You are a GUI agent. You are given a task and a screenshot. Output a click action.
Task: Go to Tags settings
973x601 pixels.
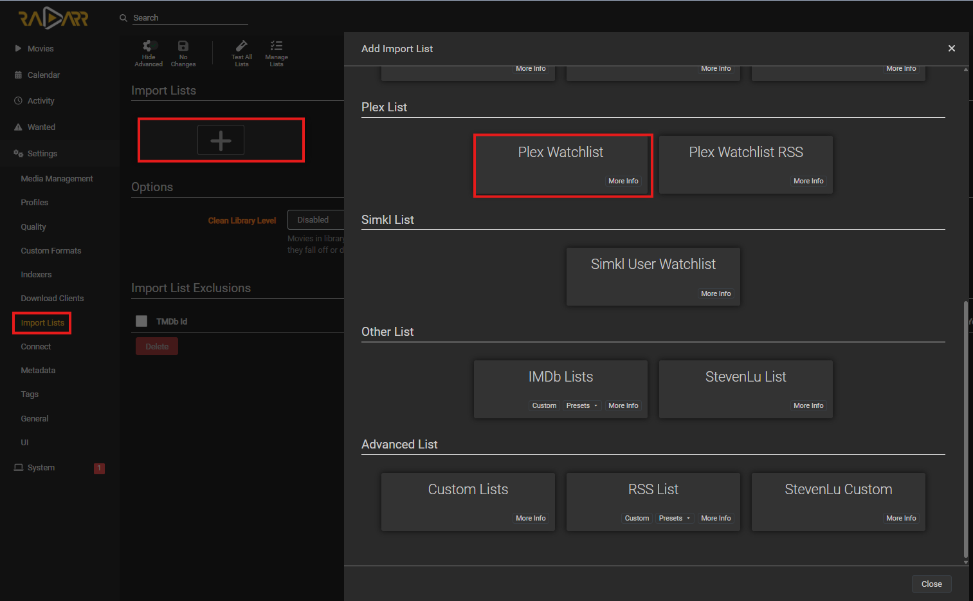pos(30,394)
